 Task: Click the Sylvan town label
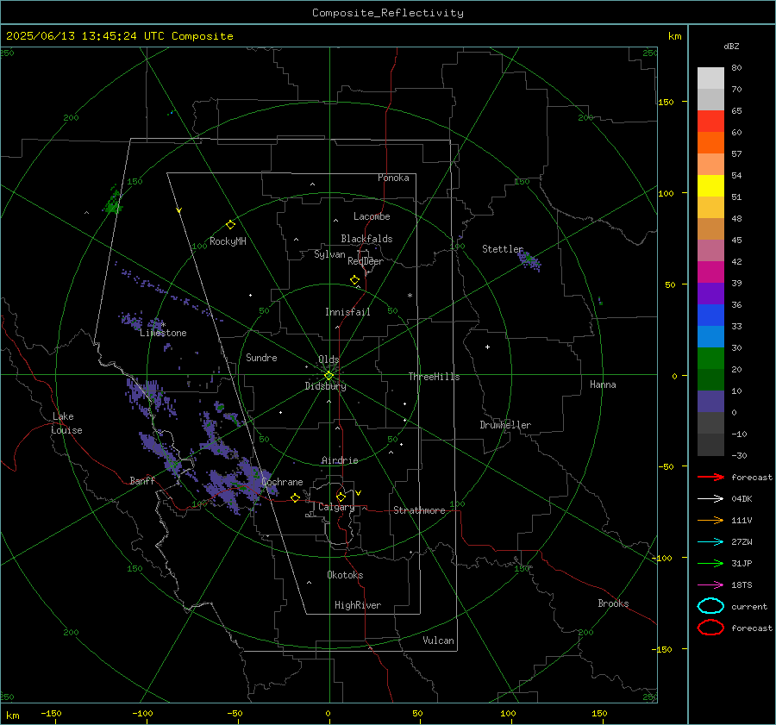coord(329,254)
